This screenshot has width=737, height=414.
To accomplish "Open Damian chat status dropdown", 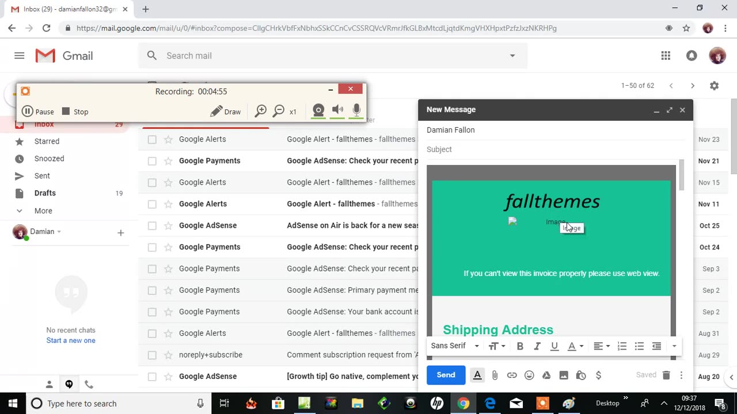I will 59,232.
